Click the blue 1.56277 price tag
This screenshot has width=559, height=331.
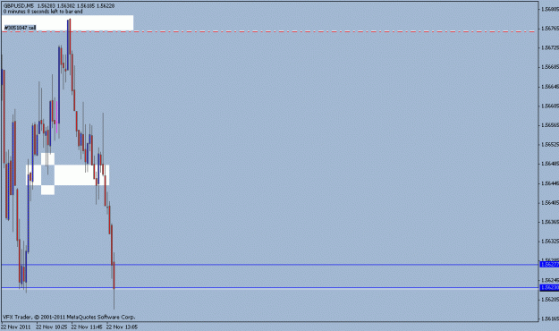[x=549, y=264]
